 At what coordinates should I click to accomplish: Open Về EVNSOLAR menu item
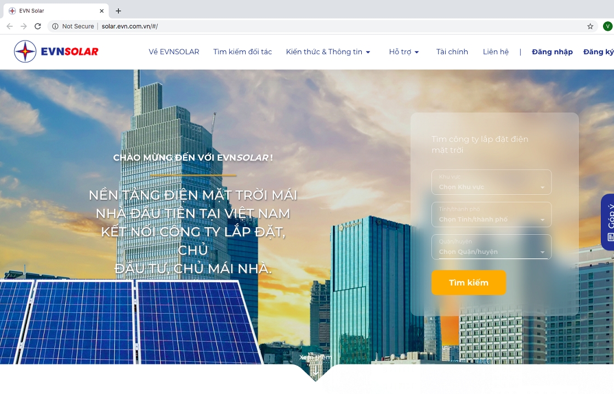pyautogui.click(x=174, y=51)
